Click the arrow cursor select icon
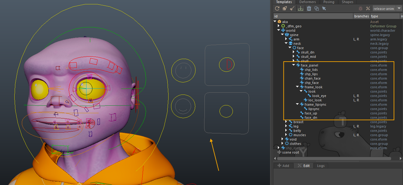The width and height of the screenshot is (403, 185). [x=324, y=8]
